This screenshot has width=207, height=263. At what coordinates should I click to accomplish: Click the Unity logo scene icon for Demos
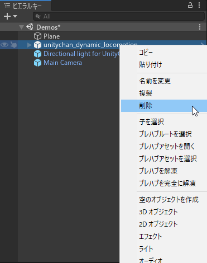30,27
